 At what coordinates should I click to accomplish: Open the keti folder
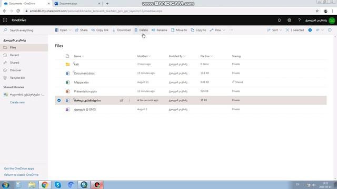coord(77,64)
